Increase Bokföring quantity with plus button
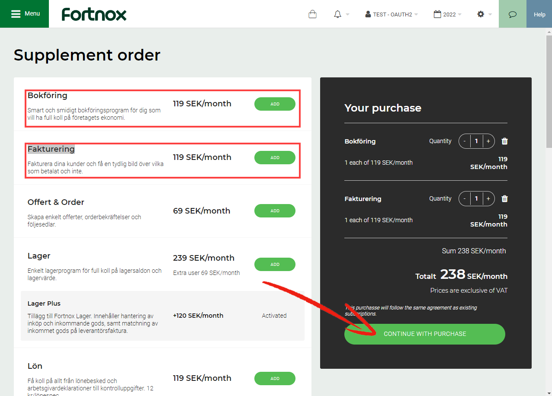Image resolution: width=552 pixels, height=396 pixels. (x=488, y=141)
